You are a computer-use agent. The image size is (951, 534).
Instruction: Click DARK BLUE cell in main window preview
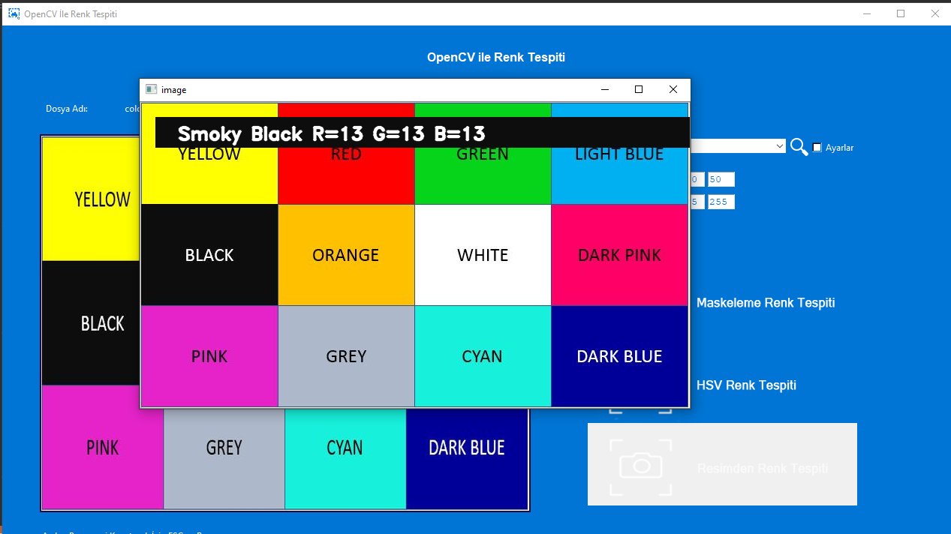(467, 459)
